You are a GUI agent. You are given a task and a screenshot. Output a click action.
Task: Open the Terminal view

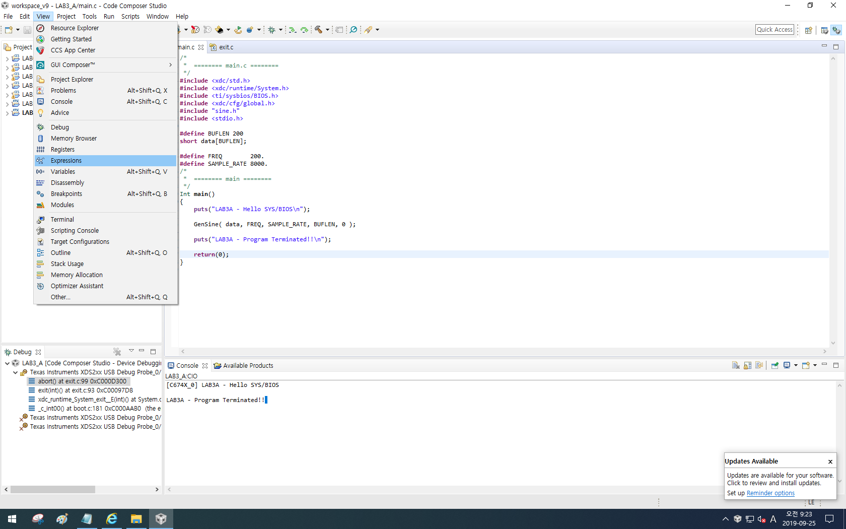105,220
